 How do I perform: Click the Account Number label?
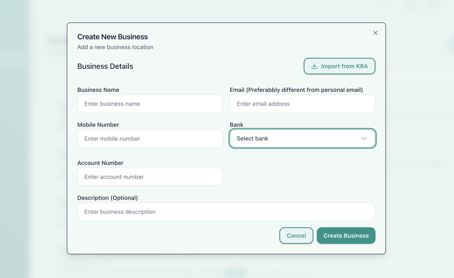coord(100,163)
